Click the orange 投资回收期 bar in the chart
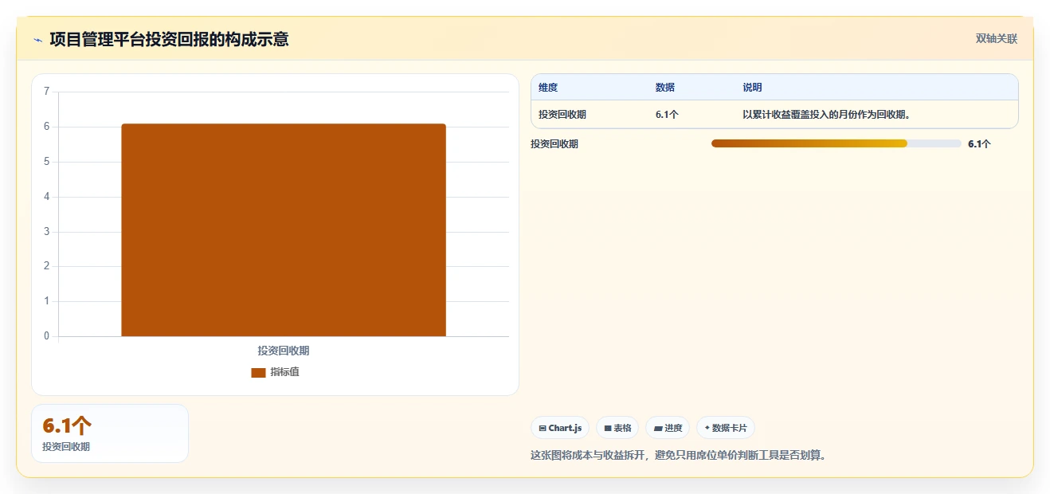This screenshot has width=1050, height=494. point(284,230)
